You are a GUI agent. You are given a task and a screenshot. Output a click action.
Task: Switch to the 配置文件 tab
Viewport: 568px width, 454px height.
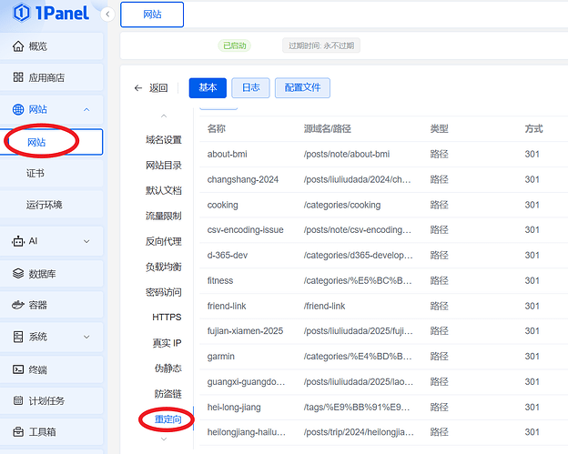(x=302, y=87)
